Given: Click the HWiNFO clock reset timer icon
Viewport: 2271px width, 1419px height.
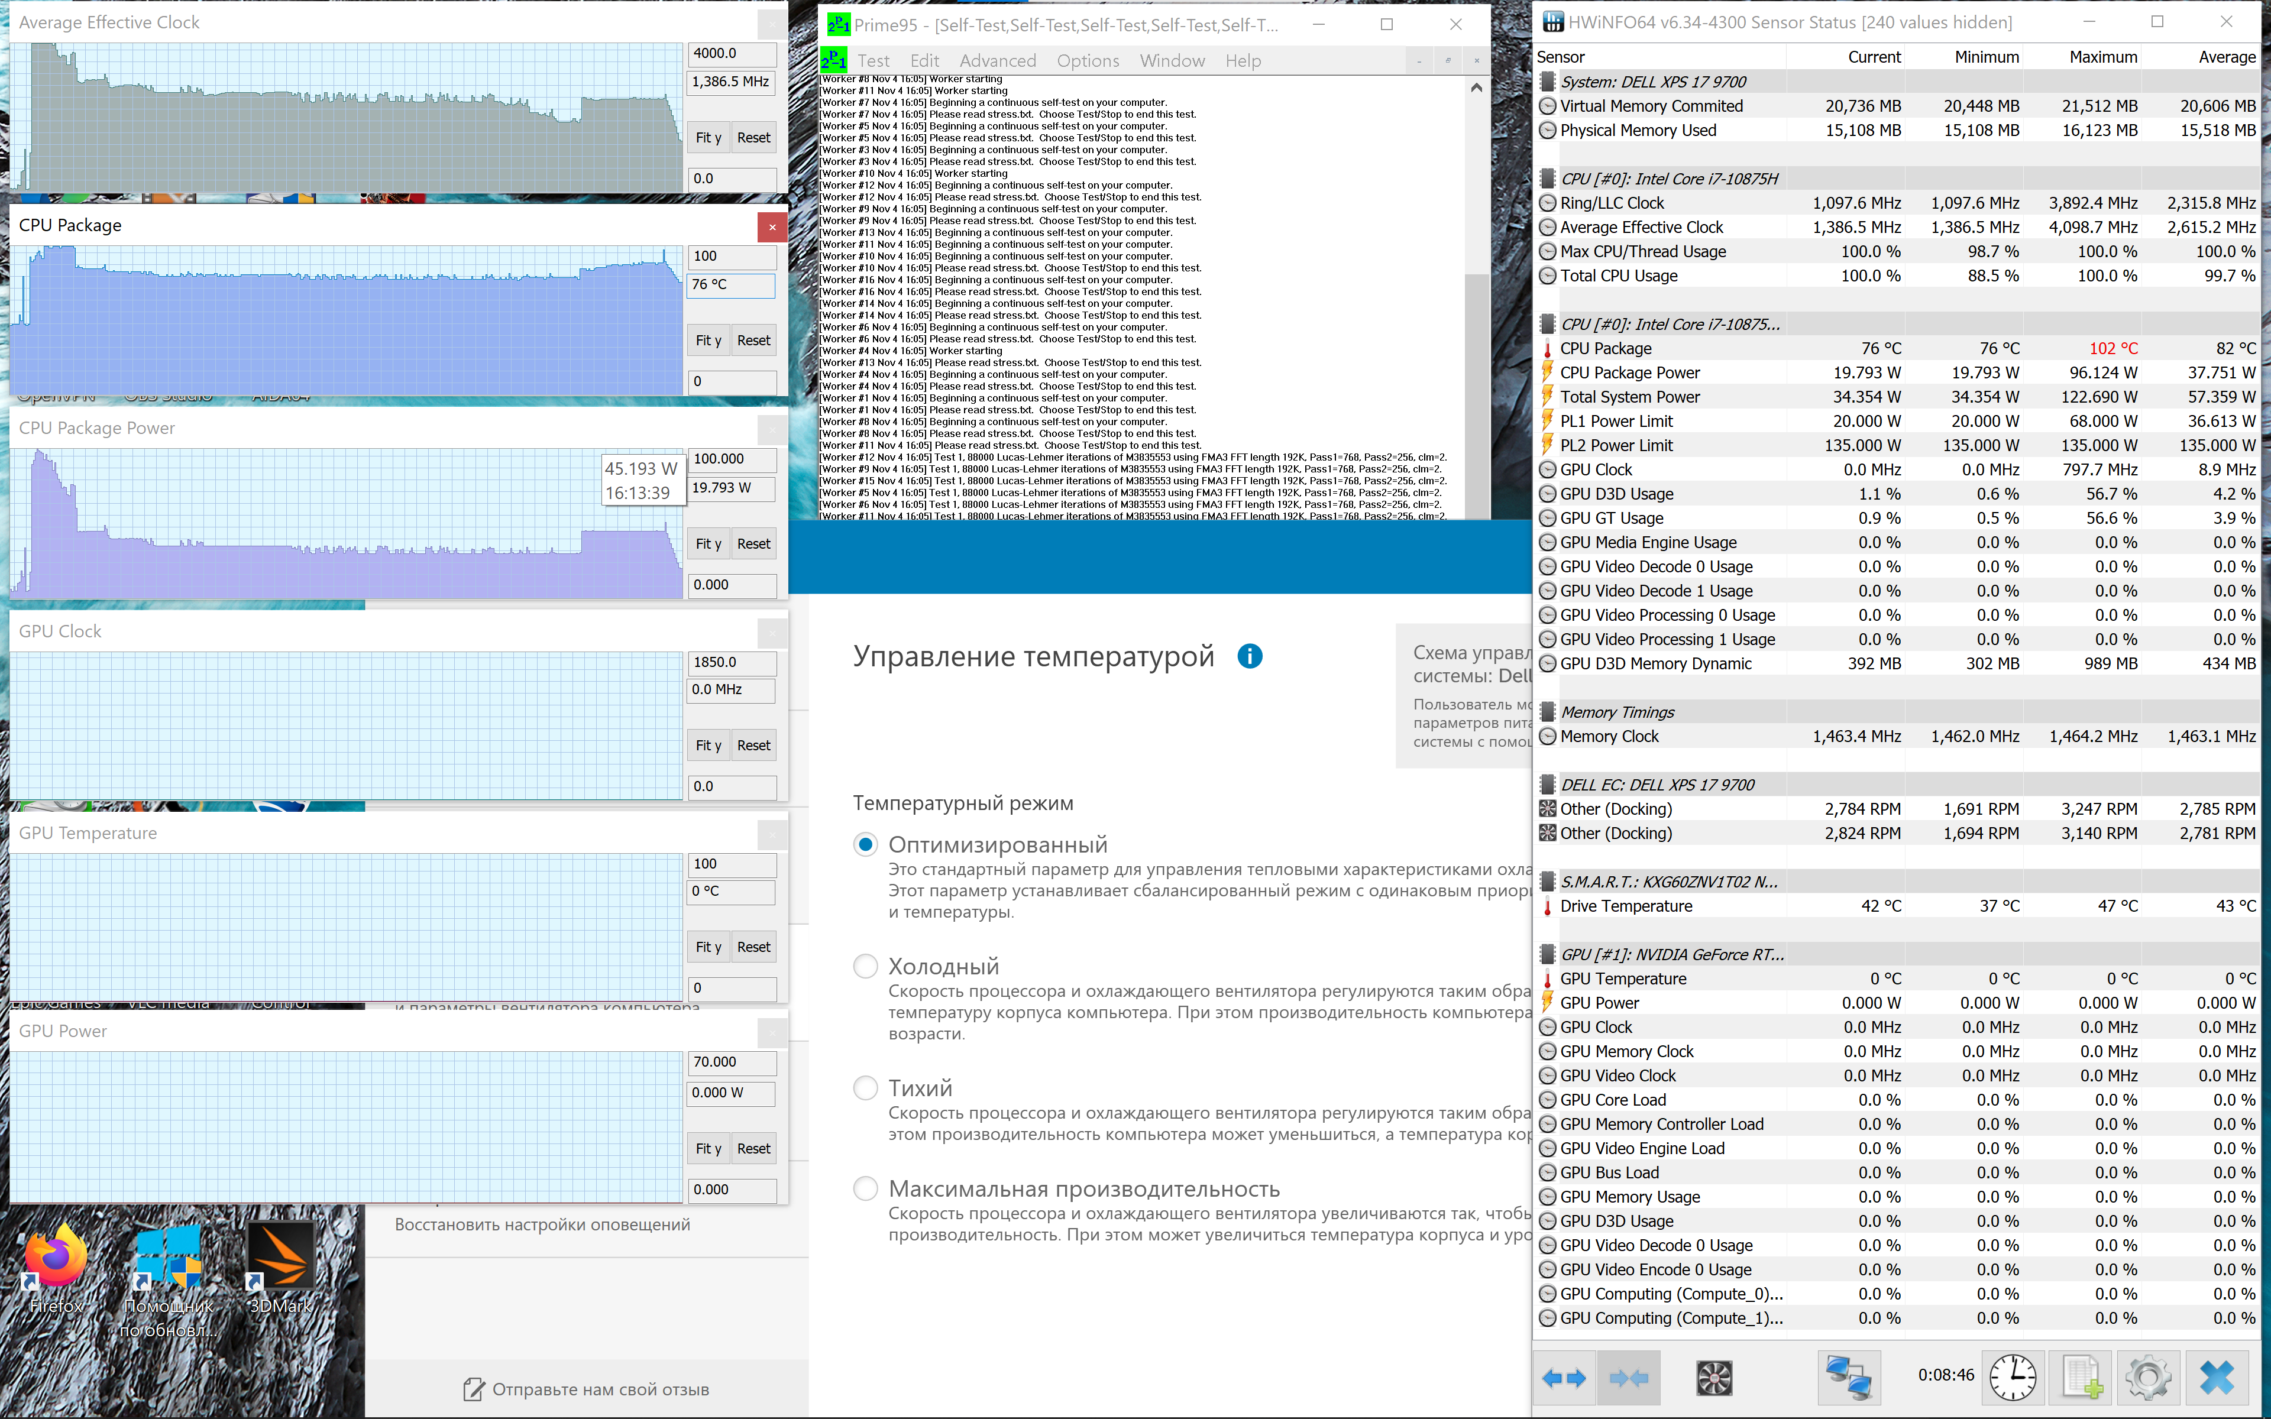Looking at the screenshot, I should click(2013, 1378).
